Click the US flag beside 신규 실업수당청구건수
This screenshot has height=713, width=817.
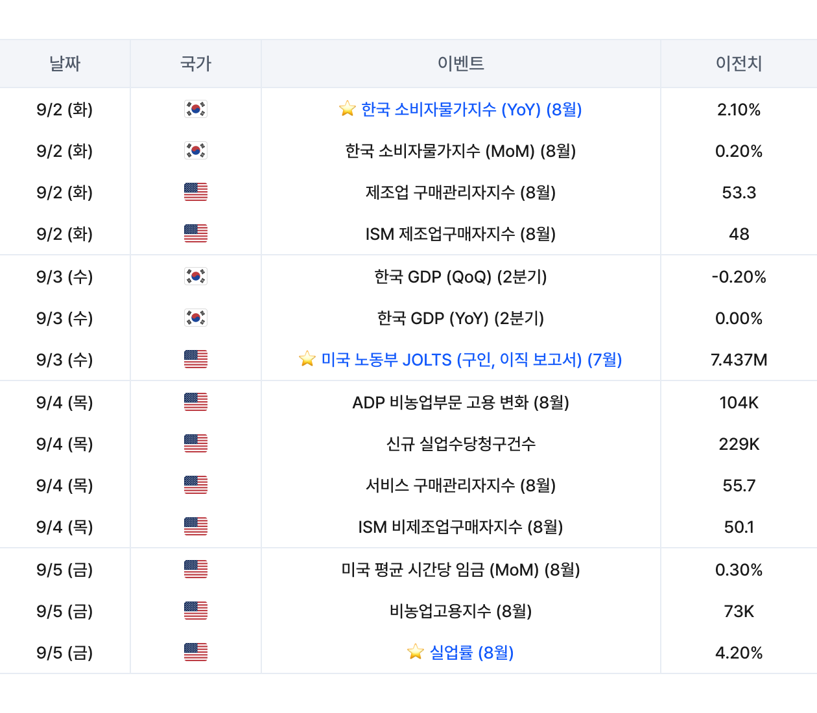click(196, 444)
